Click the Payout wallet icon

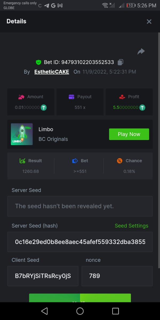point(71,97)
